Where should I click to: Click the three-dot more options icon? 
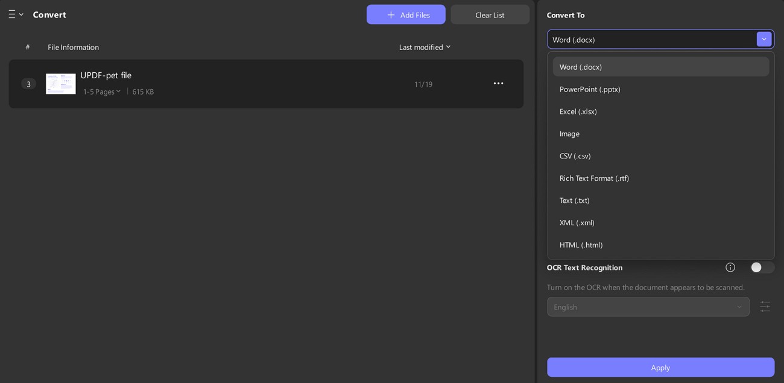point(498,84)
